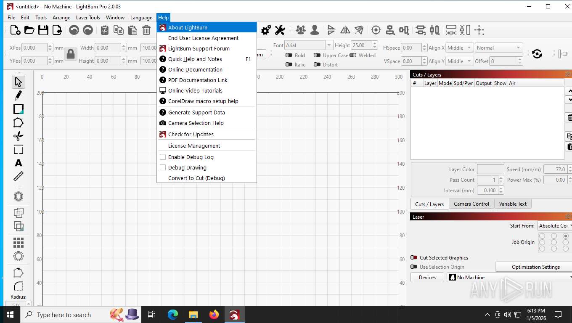The image size is (572, 323).
Task: Click the Devices button
Action: pos(427,278)
